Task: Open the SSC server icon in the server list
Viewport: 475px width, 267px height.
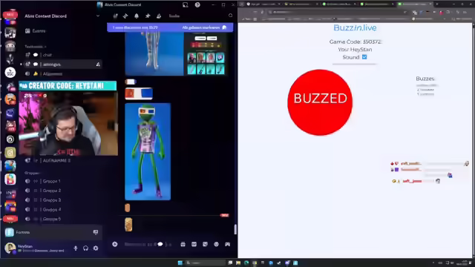Action: pos(10,73)
